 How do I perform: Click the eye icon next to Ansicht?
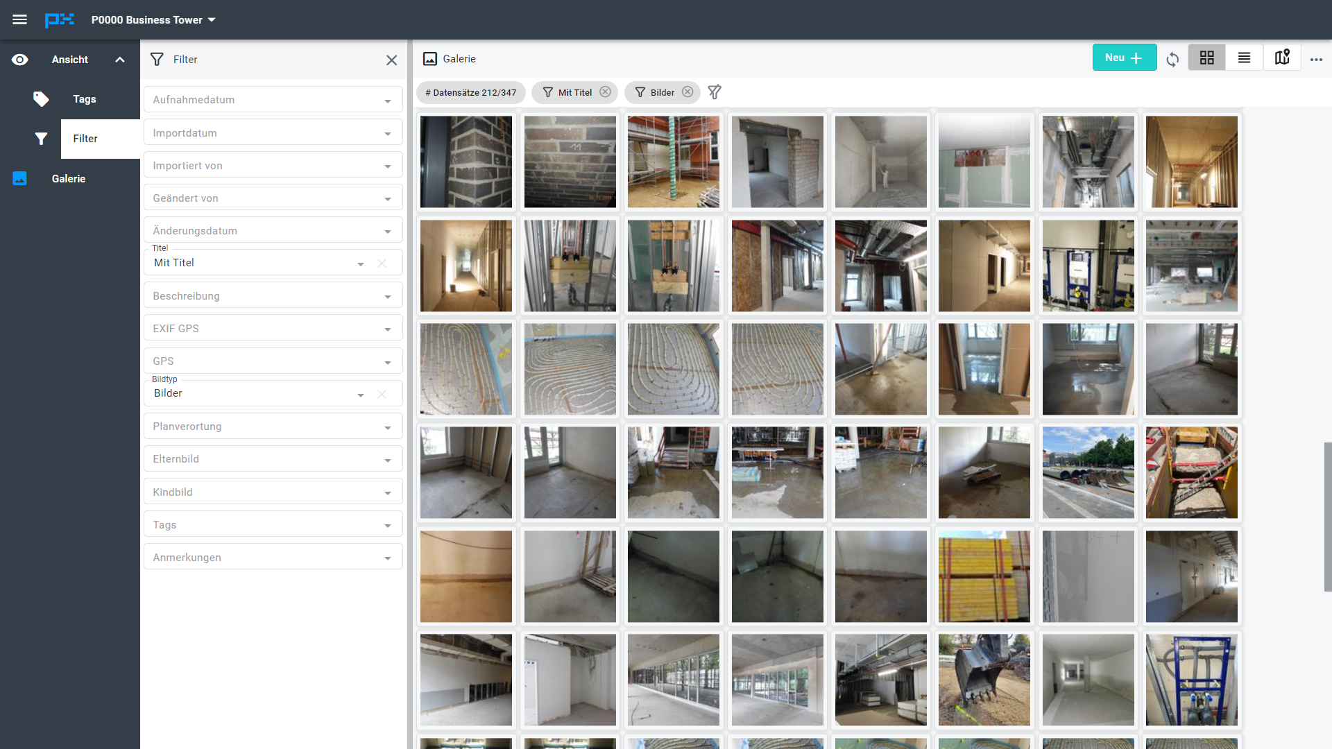pos(20,60)
